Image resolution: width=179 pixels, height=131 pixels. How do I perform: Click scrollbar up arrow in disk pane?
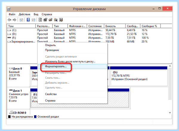tap(170, 66)
